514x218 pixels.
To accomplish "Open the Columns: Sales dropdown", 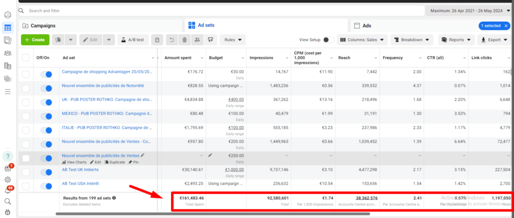I will 362,40.
